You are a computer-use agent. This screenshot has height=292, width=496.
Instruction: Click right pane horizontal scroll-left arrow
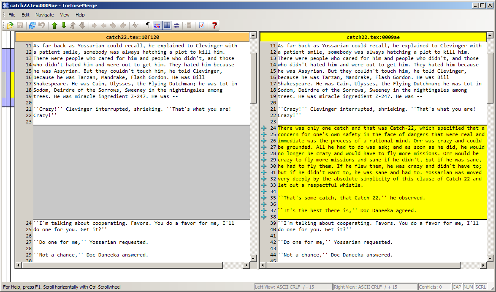(263, 265)
